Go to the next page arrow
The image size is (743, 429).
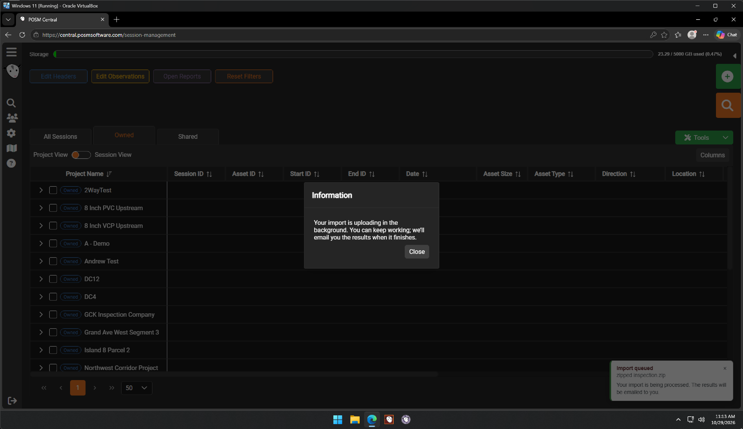[x=95, y=388]
